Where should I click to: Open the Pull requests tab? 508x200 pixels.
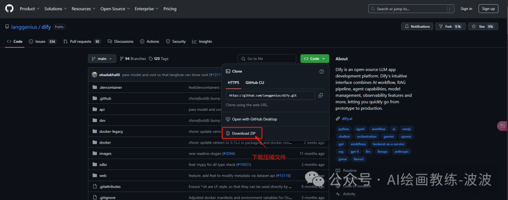(x=82, y=41)
